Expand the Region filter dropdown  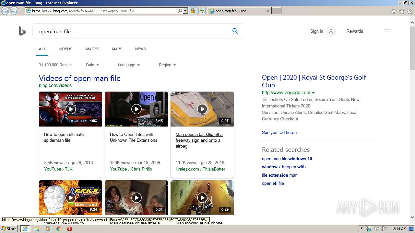coord(167,65)
